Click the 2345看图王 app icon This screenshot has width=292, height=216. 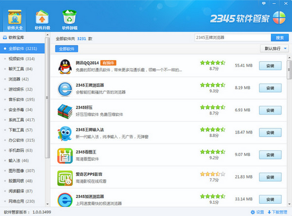click(x=65, y=156)
